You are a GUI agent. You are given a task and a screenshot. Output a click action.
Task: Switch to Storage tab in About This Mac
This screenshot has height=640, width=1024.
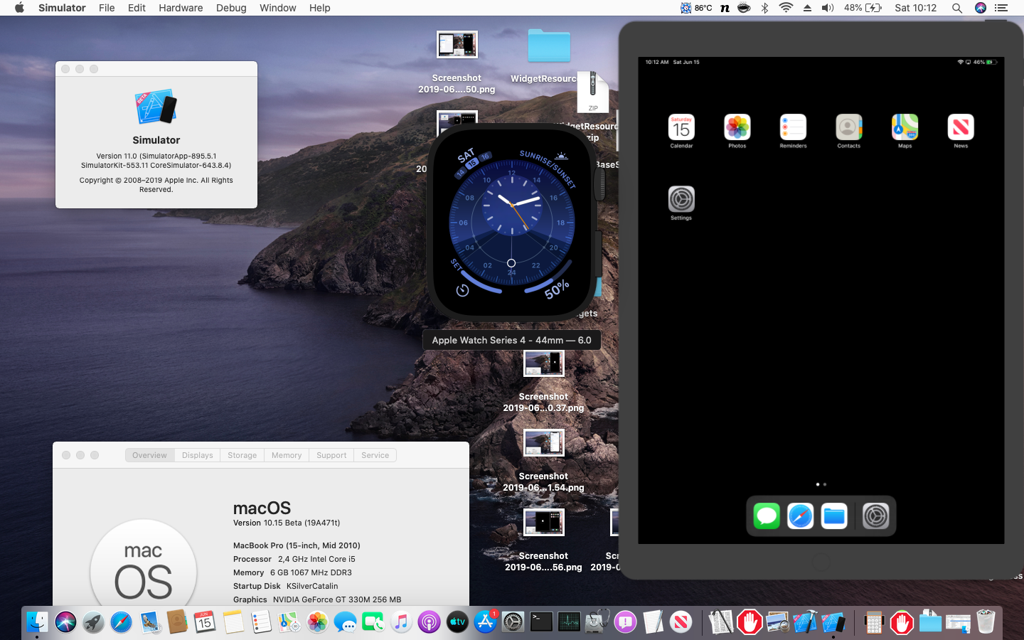(x=242, y=455)
